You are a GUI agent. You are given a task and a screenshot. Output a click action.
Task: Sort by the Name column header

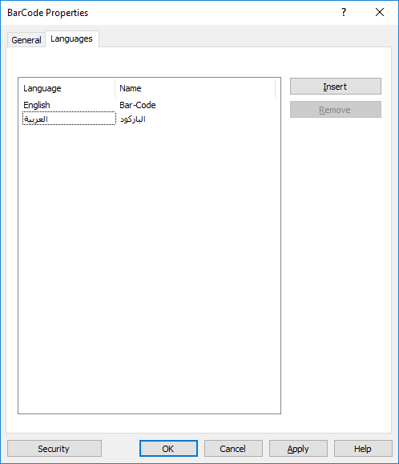pos(195,88)
